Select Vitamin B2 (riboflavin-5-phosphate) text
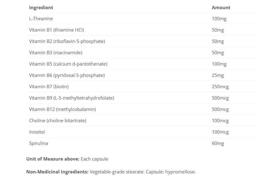 point(67,41)
